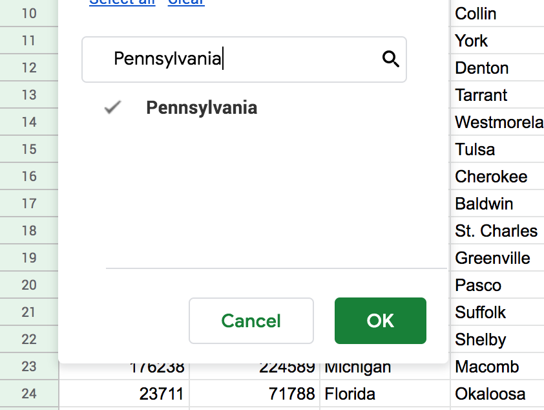Toggle the Pennsylvania checkmark in filter list
The image size is (544, 410).
click(113, 108)
